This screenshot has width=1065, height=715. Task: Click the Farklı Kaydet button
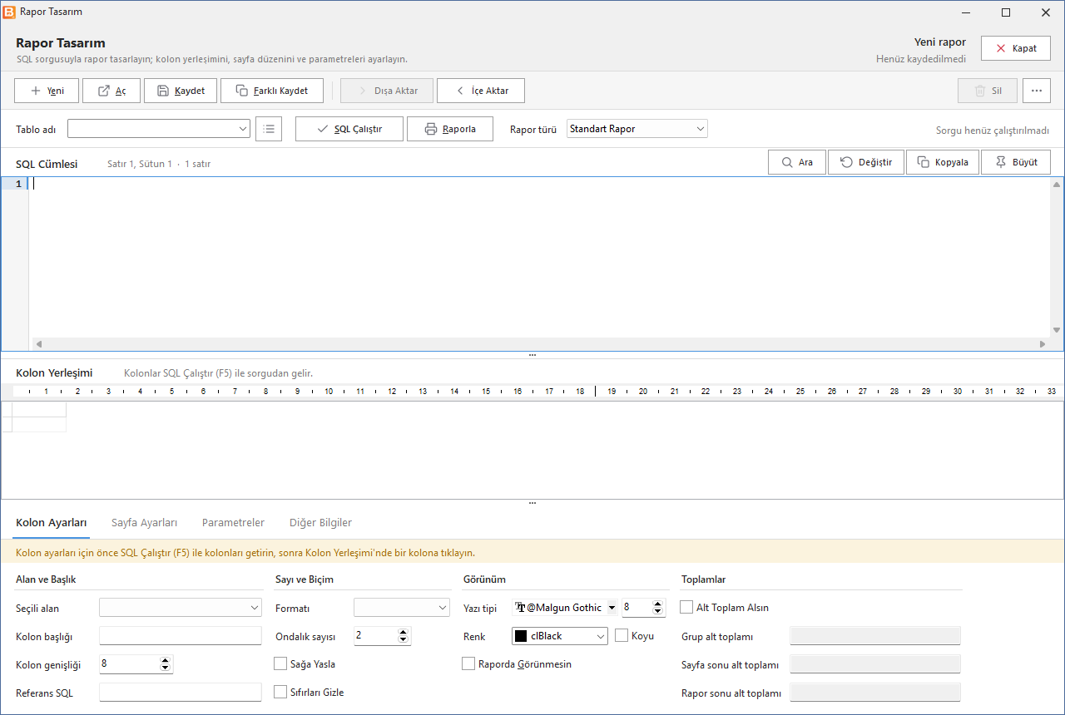point(272,91)
